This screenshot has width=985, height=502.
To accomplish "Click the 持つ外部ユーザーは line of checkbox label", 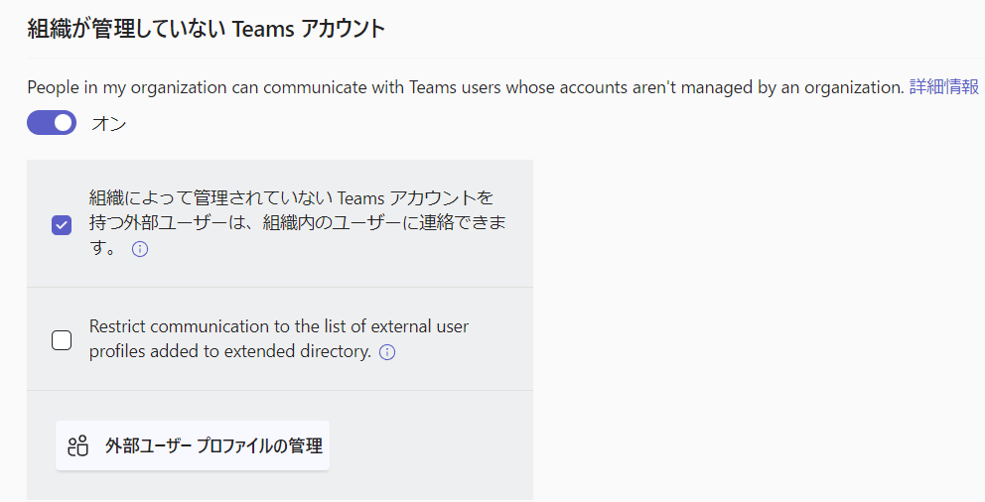I will (x=298, y=223).
